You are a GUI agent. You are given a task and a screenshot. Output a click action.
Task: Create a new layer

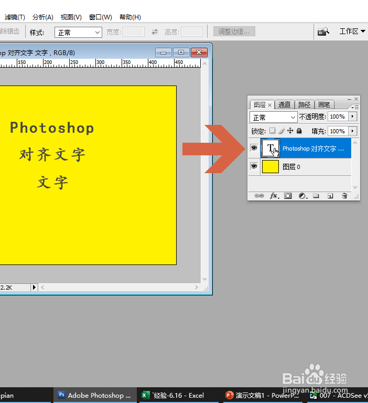coord(330,196)
